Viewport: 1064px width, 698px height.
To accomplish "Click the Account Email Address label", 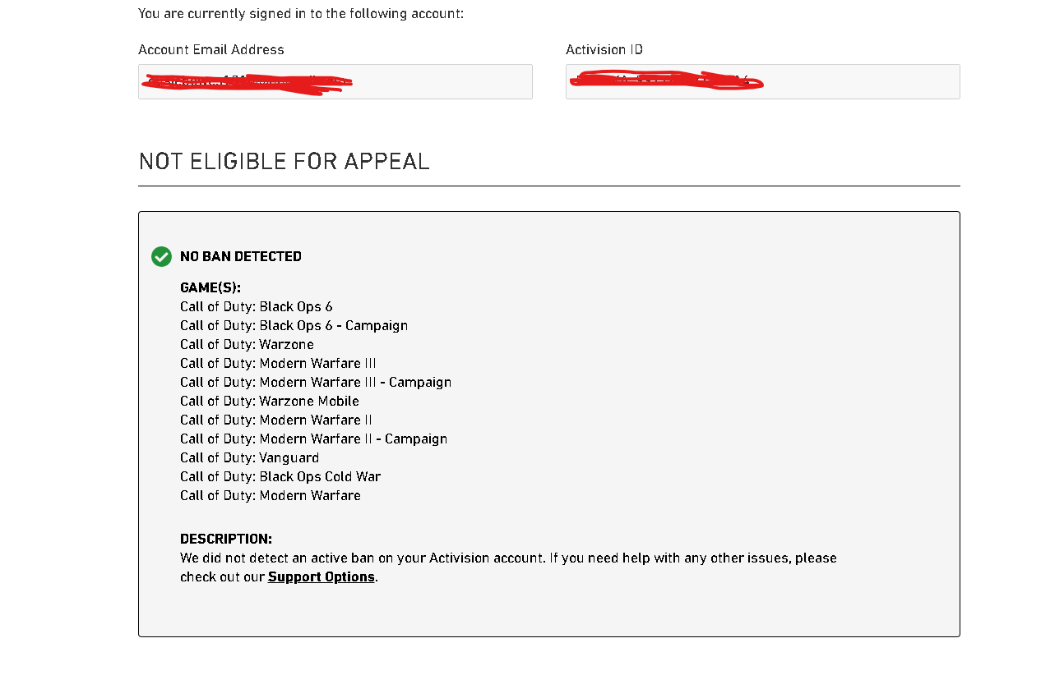I will coord(210,49).
